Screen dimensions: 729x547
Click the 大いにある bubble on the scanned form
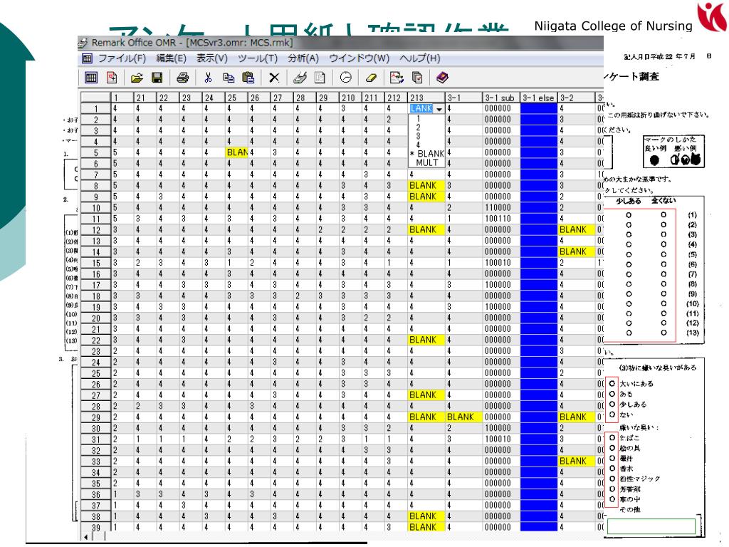(x=612, y=383)
